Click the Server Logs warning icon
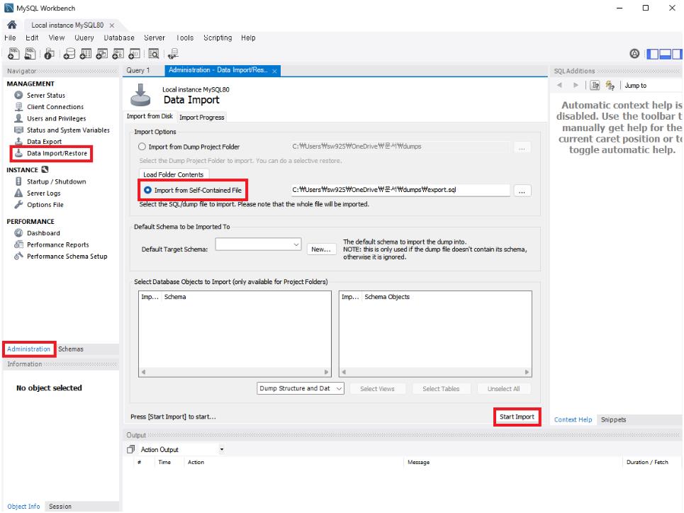 [18, 193]
